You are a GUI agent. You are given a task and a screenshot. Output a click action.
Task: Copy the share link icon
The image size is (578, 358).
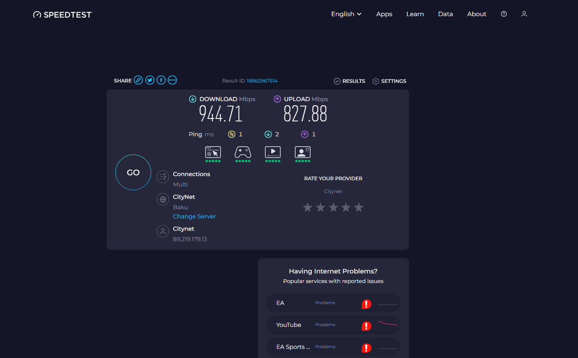tap(138, 80)
